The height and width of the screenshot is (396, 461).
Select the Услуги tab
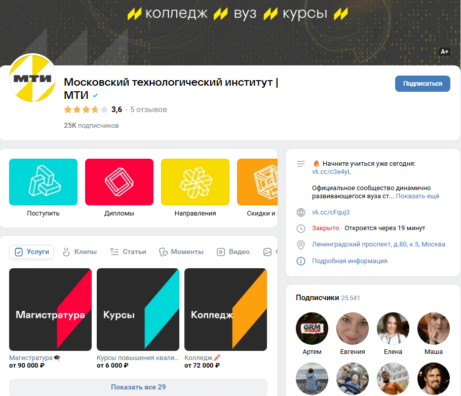(x=31, y=252)
